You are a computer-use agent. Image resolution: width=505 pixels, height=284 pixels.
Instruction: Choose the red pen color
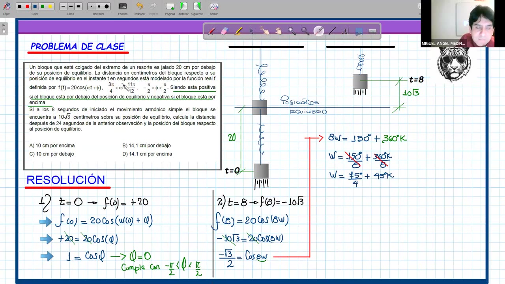pyautogui.click(x=27, y=6)
